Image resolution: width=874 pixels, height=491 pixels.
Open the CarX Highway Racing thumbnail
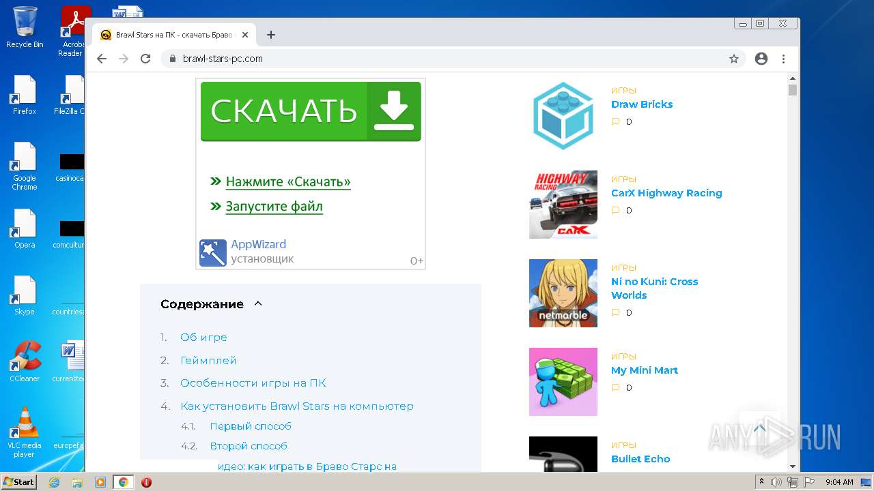click(563, 205)
